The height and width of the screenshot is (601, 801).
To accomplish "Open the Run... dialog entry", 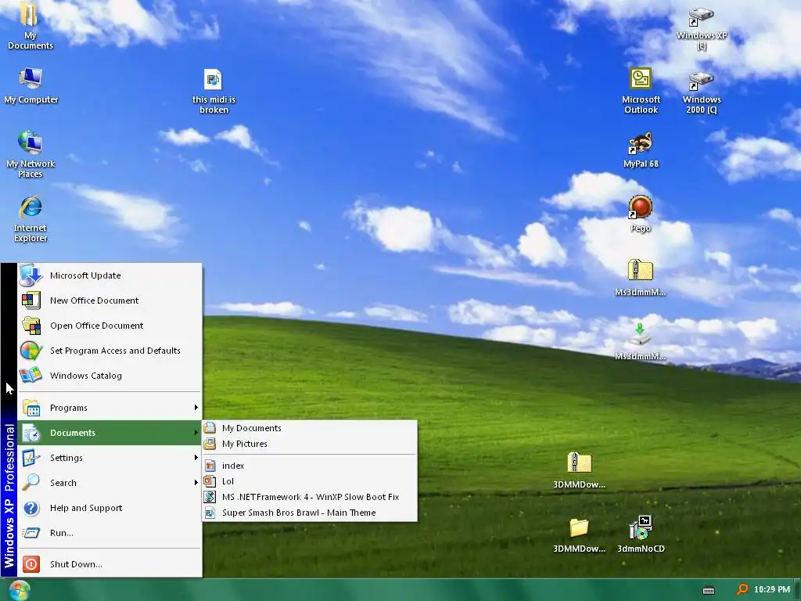I will [110, 533].
